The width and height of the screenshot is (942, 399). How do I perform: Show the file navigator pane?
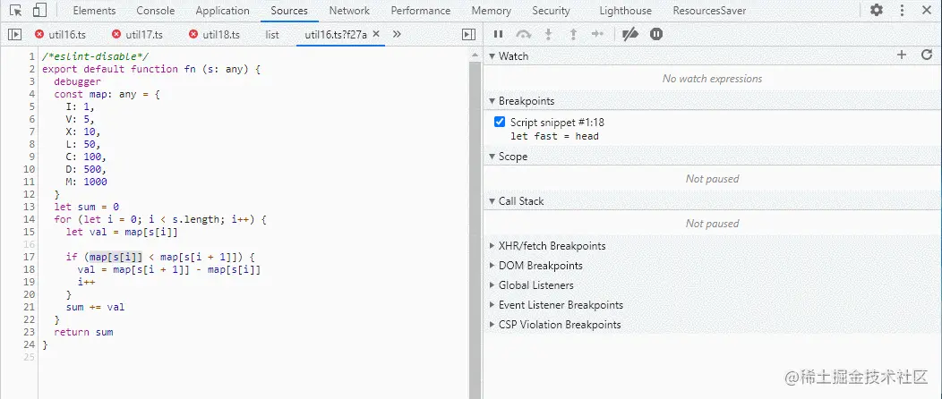tap(14, 35)
